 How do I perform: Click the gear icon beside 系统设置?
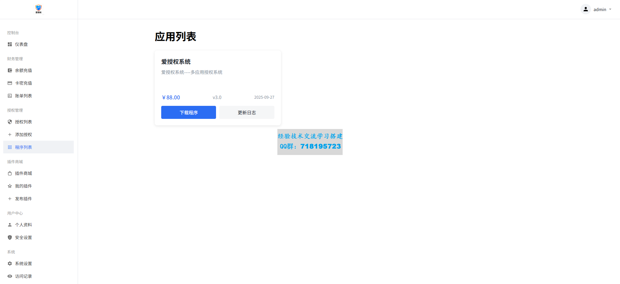(10, 263)
